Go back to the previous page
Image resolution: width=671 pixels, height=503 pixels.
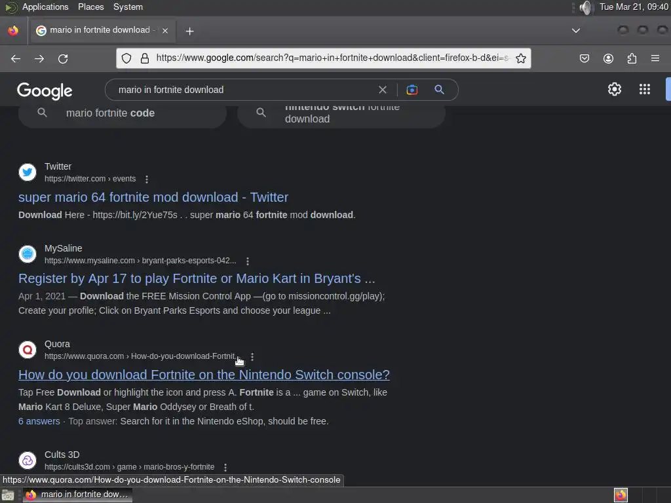point(16,58)
